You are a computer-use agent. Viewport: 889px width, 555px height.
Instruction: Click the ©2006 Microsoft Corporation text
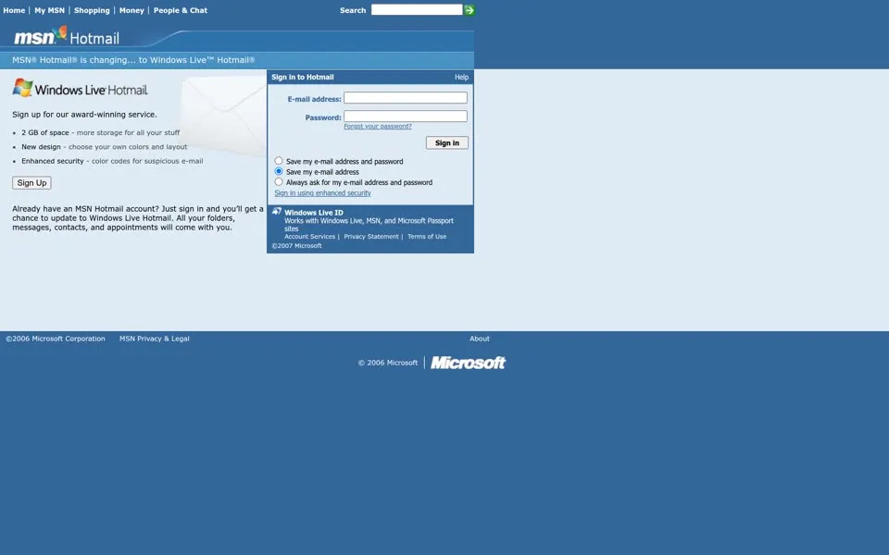coord(55,339)
